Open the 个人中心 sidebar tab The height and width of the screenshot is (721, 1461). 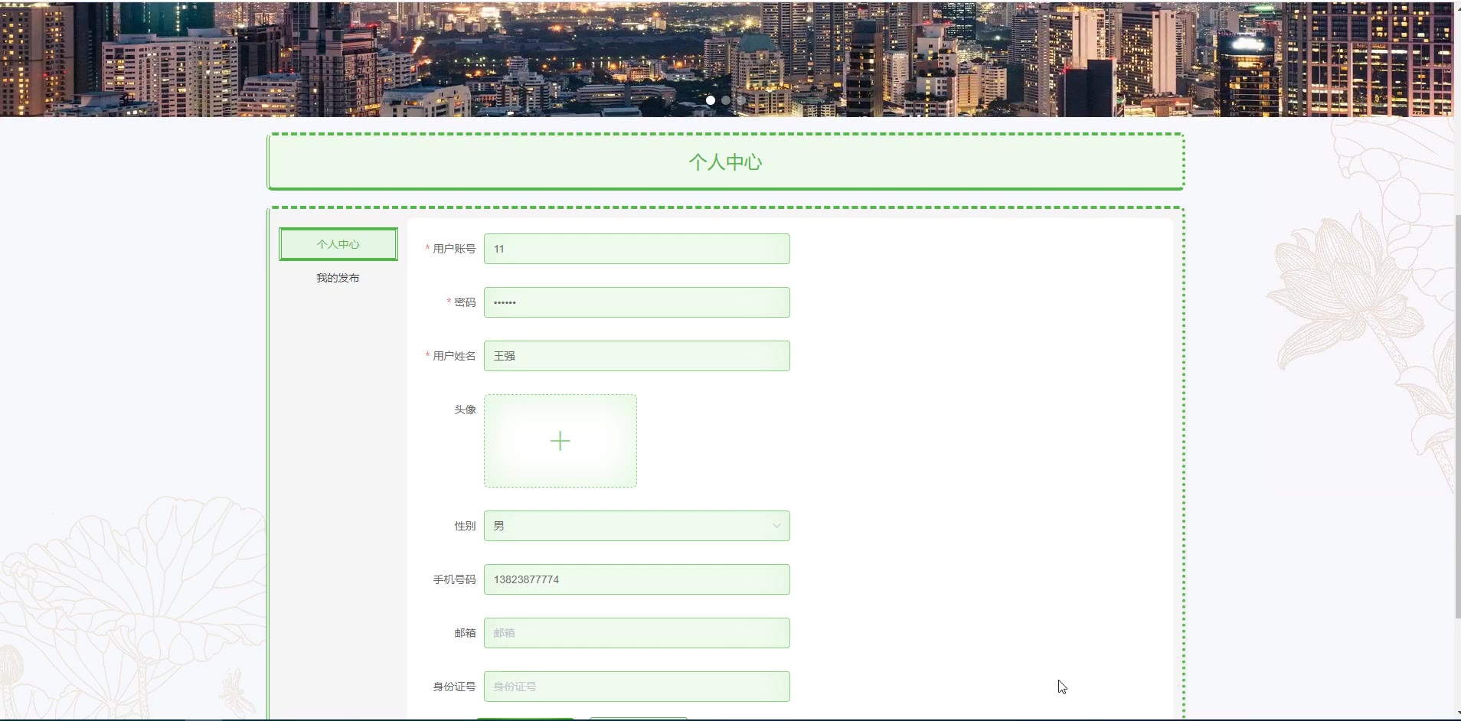[338, 244]
